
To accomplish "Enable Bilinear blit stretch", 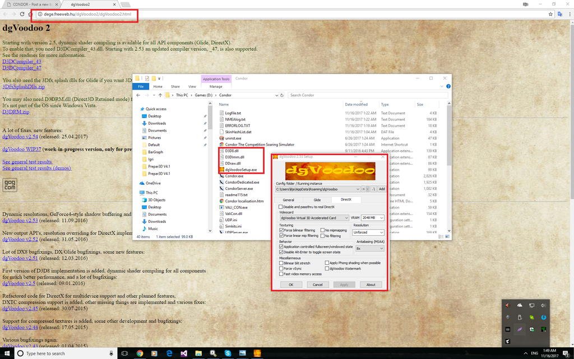I will click(281, 263).
